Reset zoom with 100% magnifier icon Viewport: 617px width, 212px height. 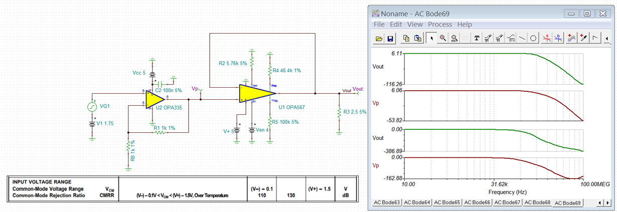click(x=454, y=38)
